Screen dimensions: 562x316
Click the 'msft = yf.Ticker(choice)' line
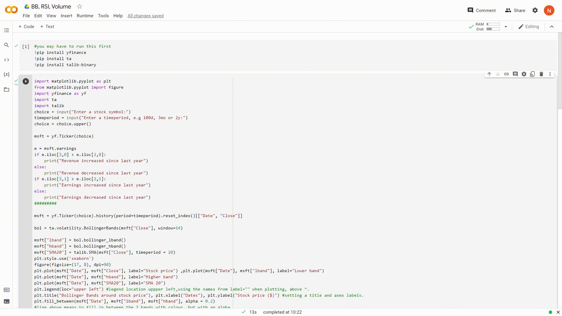(64, 136)
